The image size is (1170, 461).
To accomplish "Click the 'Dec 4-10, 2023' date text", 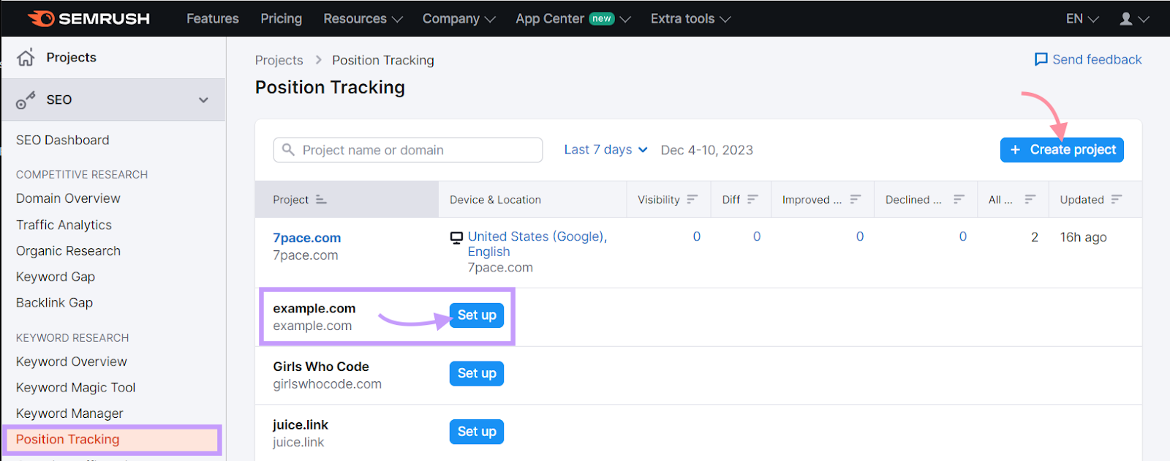I will [x=706, y=150].
